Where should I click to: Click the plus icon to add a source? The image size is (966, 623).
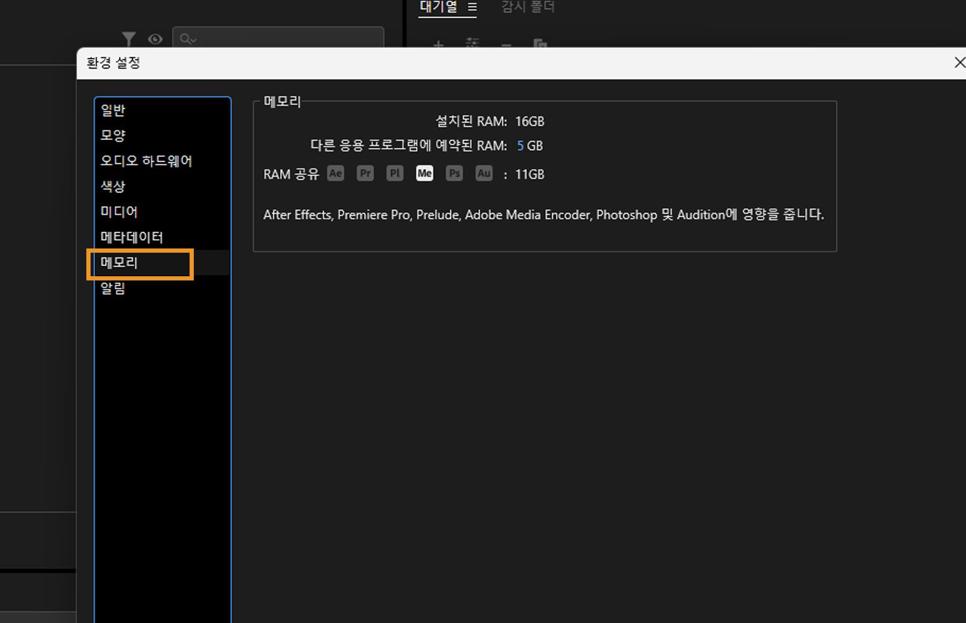438,45
